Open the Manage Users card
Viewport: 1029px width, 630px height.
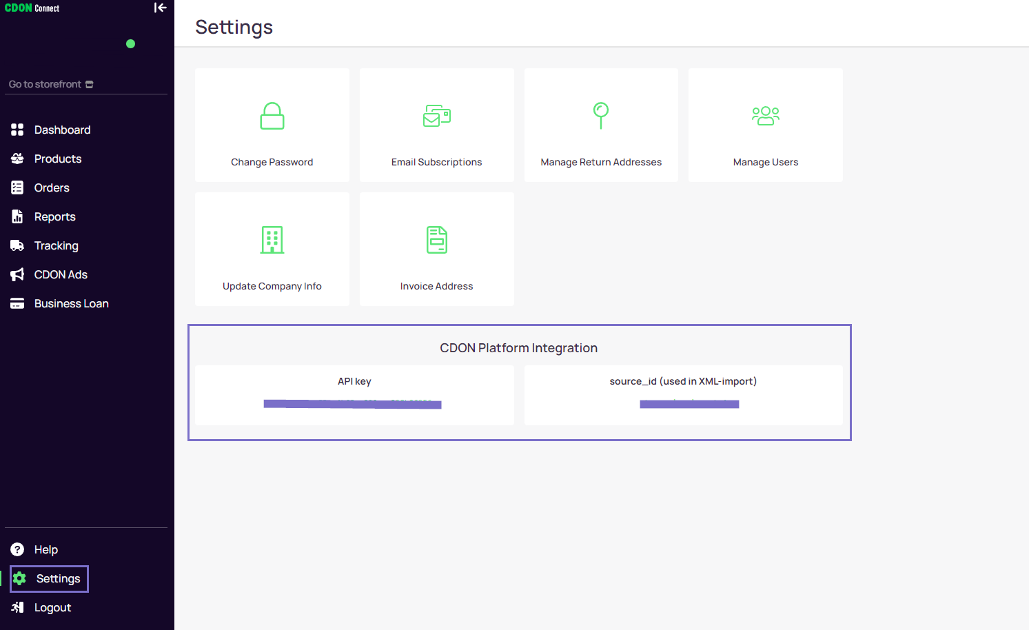point(766,125)
